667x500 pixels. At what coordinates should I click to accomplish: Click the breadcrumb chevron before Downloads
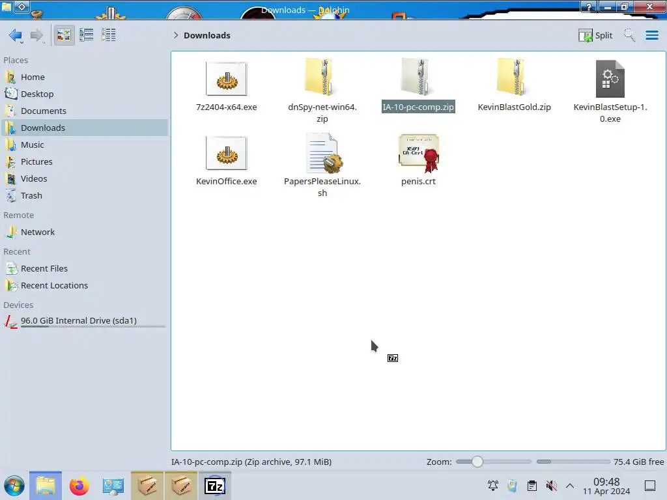(176, 35)
